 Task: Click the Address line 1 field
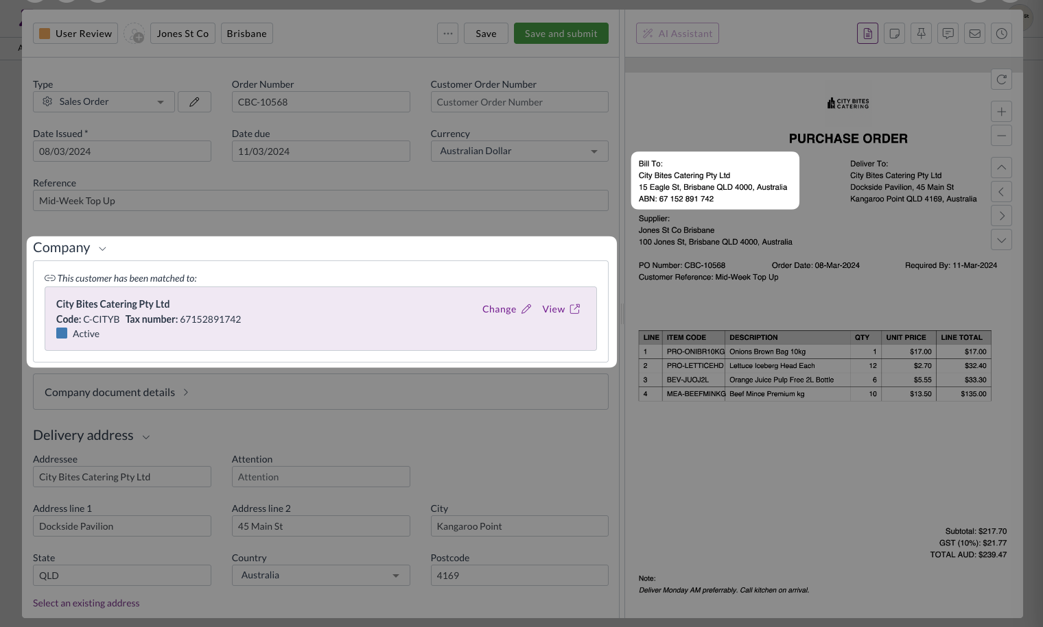tap(122, 526)
